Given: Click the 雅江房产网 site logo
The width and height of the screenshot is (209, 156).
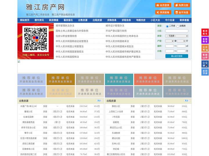Looking at the screenshot, I should 45,7.
